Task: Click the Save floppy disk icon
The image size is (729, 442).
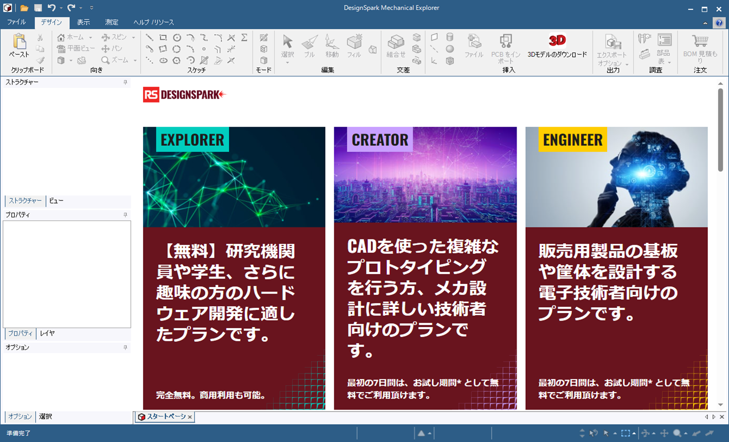Action: point(38,8)
